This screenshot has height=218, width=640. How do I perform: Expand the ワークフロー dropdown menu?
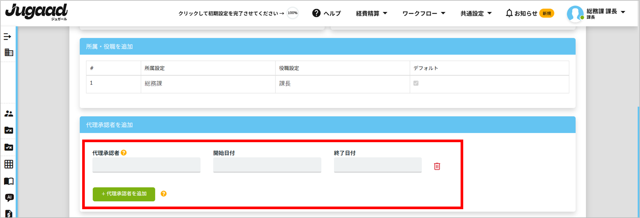(x=424, y=13)
